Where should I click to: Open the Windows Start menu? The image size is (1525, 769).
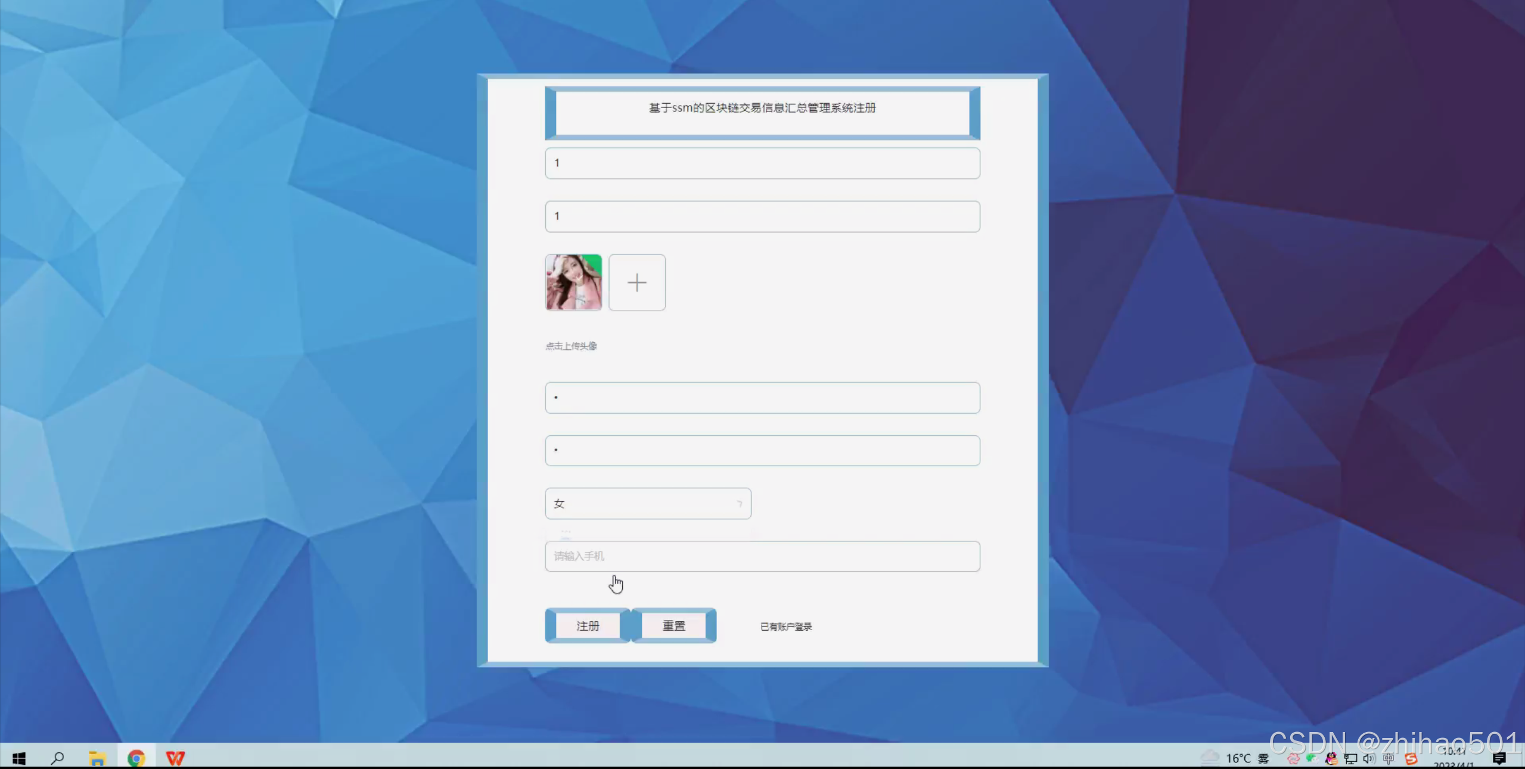click(18, 758)
